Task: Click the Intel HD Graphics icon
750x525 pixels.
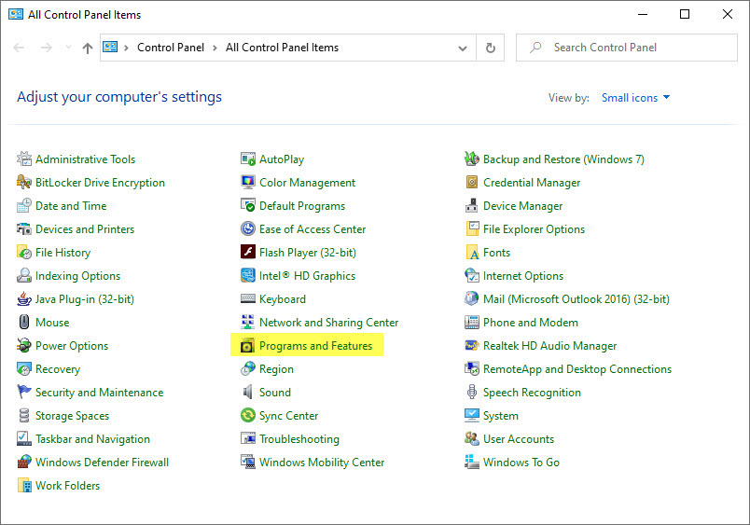Action: (248, 275)
